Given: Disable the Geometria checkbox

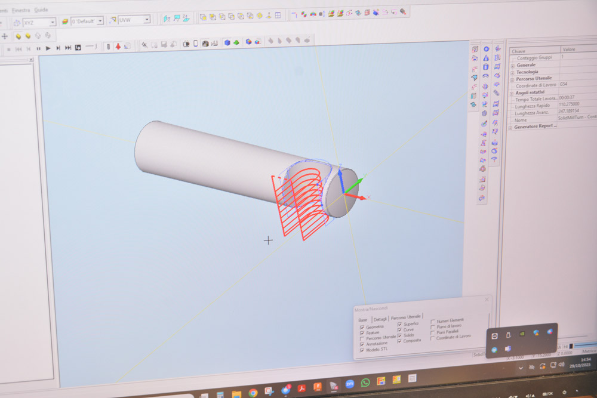Looking at the screenshot, I should click(x=362, y=327).
